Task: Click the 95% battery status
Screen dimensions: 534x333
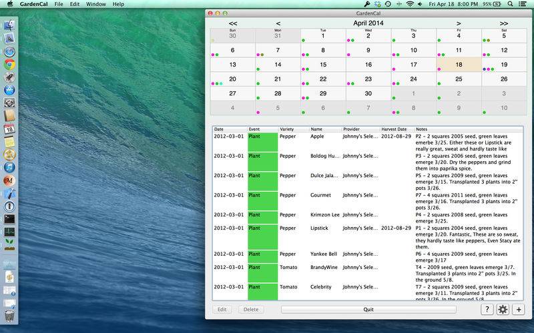Action: pos(491,4)
